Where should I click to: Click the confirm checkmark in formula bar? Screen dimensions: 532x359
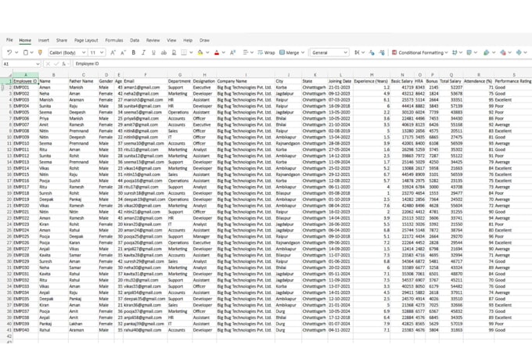[56, 64]
